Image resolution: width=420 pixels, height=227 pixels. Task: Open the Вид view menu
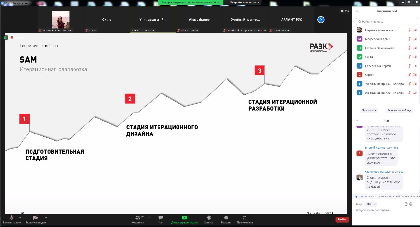tap(345, 11)
